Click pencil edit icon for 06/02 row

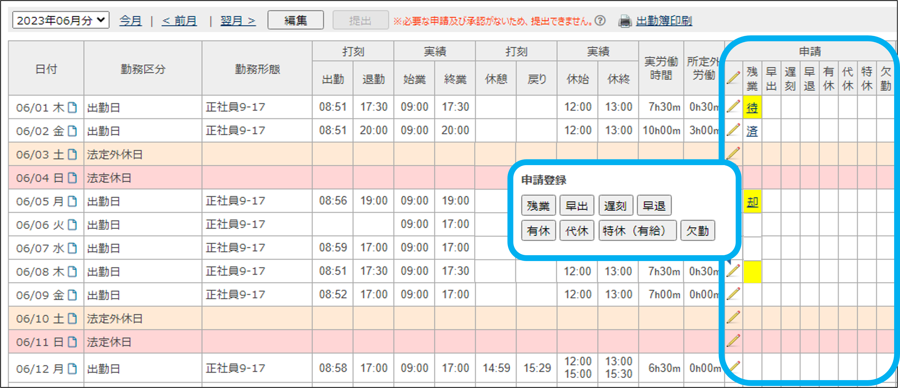(x=733, y=130)
